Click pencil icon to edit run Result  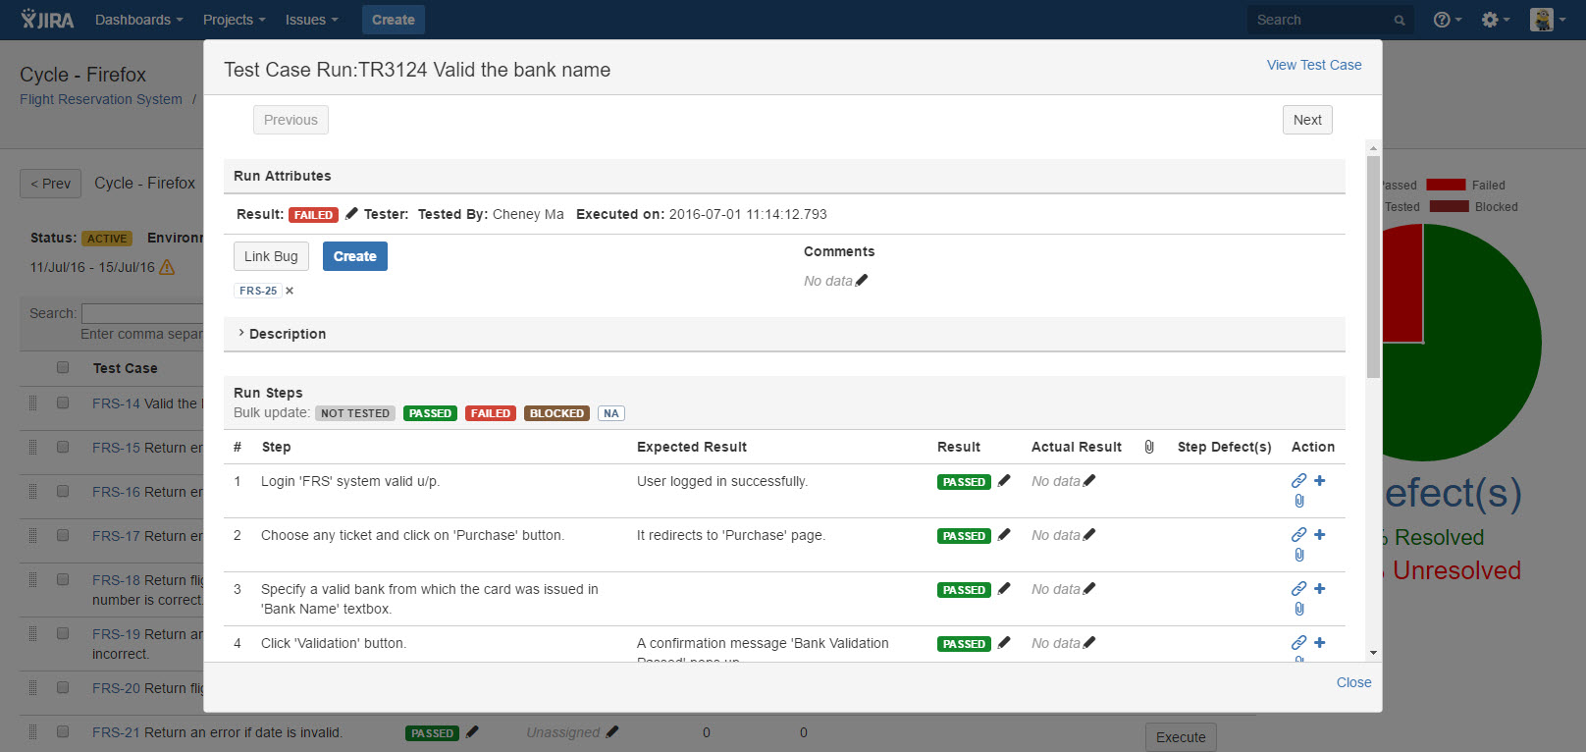pos(351,214)
